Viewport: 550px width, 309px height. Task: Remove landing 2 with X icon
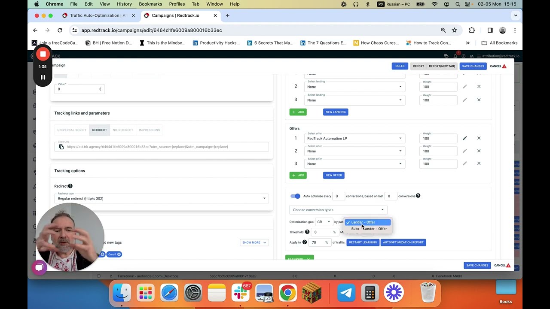click(479, 87)
